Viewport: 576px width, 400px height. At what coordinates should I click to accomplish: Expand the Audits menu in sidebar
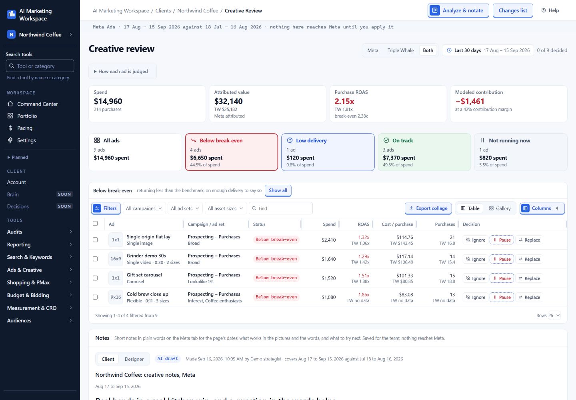pyautogui.click(x=40, y=232)
